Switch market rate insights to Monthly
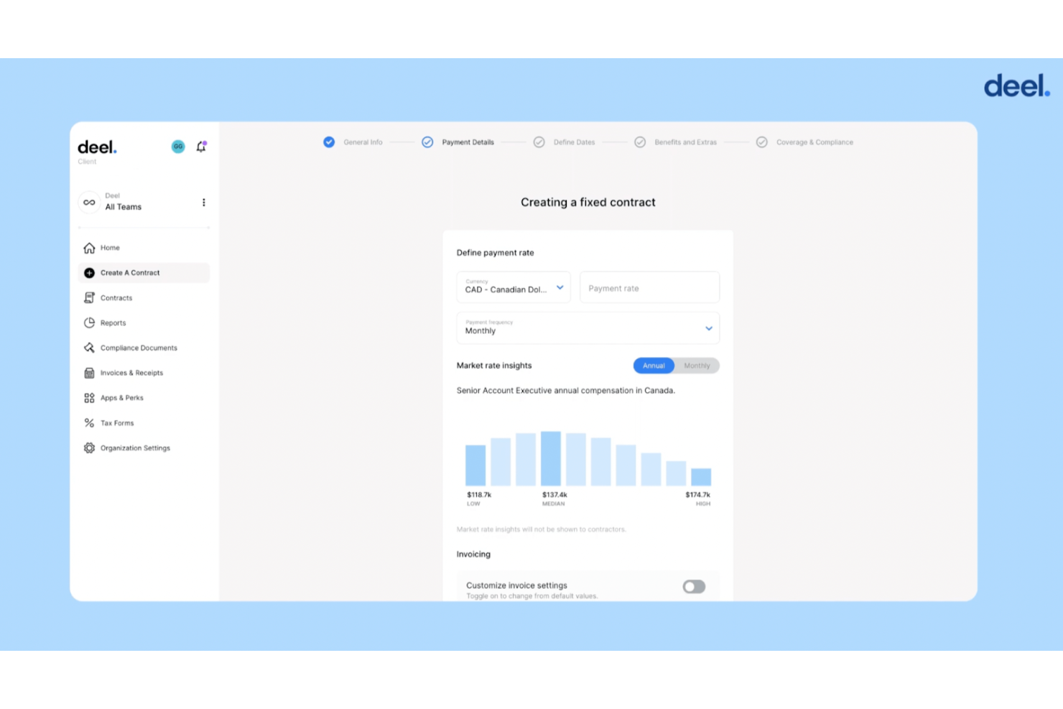This screenshot has height=709, width=1063. 697,366
